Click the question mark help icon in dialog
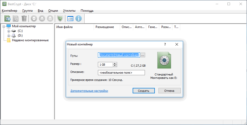This screenshot has height=125, width=247. pos(165,44)
